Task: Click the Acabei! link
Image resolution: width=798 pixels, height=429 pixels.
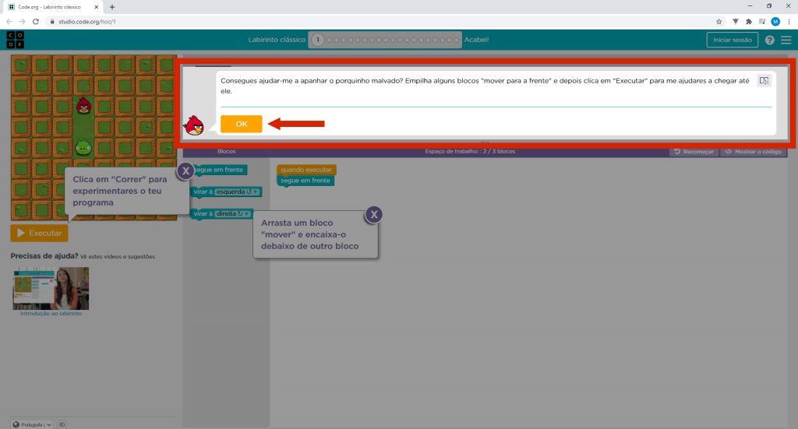Action: click(476, 40)
